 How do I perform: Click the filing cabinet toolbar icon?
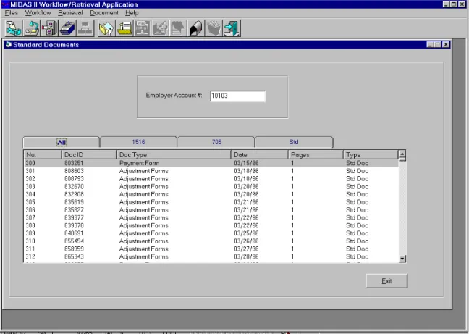50,28
